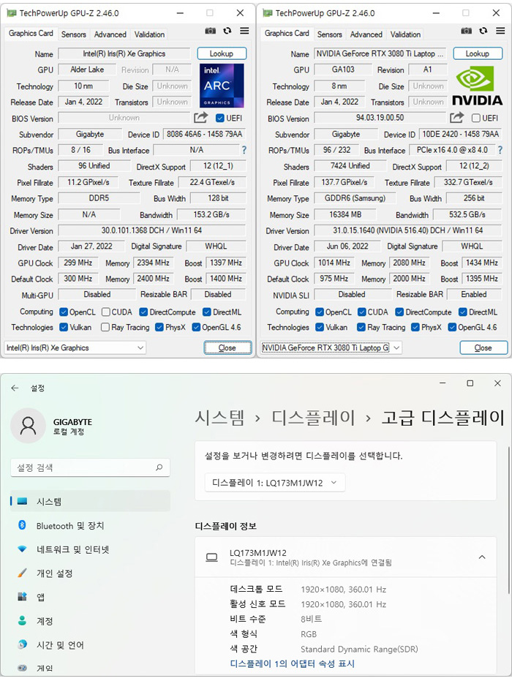Viewport: 512px width, 681px height.
Task: Click the back arrow in Settings
Action: (x=15, y=388)
